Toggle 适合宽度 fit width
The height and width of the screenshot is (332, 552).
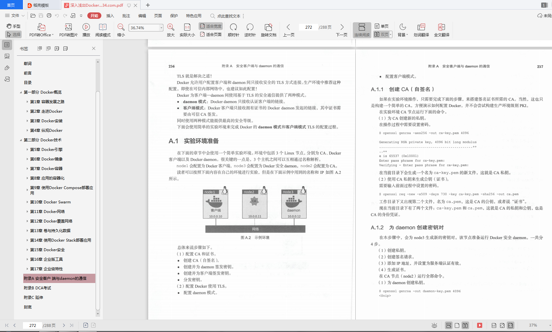[x=211, y=26]
